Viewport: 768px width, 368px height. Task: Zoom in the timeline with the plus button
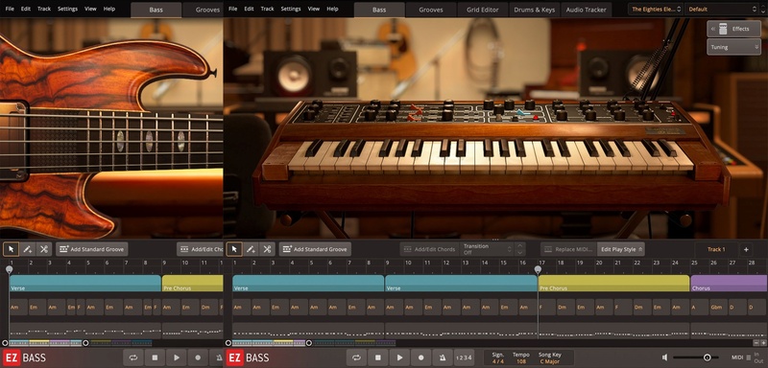point(764,343)
